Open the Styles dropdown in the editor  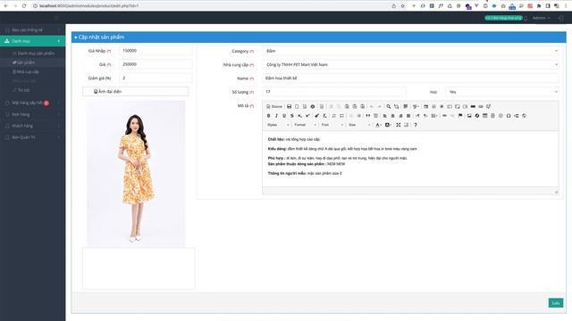click(278, 125)
